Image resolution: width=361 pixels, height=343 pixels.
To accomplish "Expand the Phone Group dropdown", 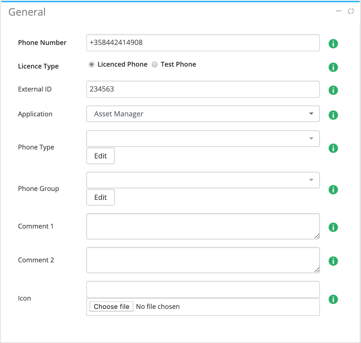I will click(203, 180).
